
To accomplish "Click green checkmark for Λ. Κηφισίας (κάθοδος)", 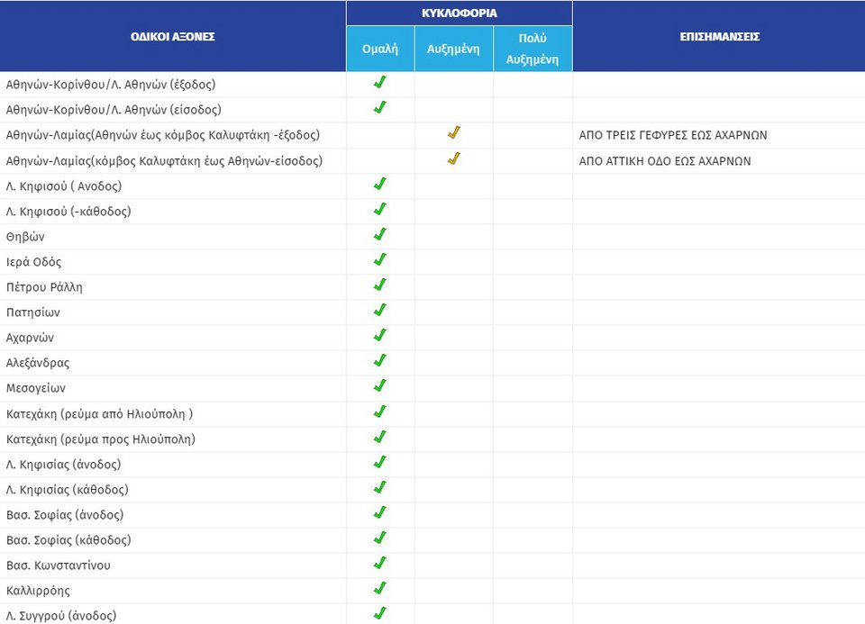I will (x=380, y=487).
